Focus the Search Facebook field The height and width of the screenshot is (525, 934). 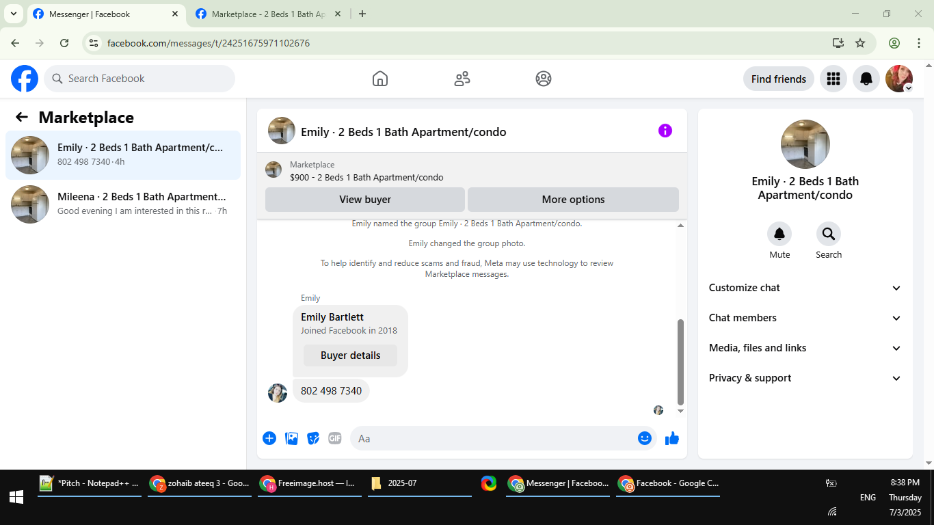[139, 79]
